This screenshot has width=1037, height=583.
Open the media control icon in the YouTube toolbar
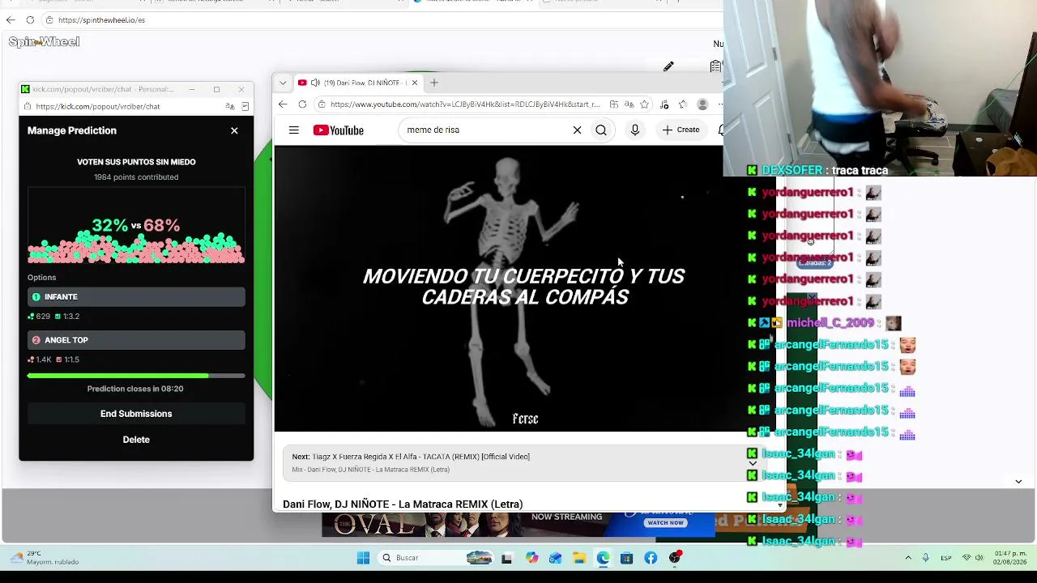click(664, 104)
